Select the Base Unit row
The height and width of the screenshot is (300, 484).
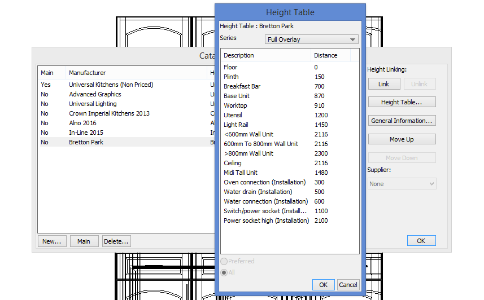tap(290, 96)
